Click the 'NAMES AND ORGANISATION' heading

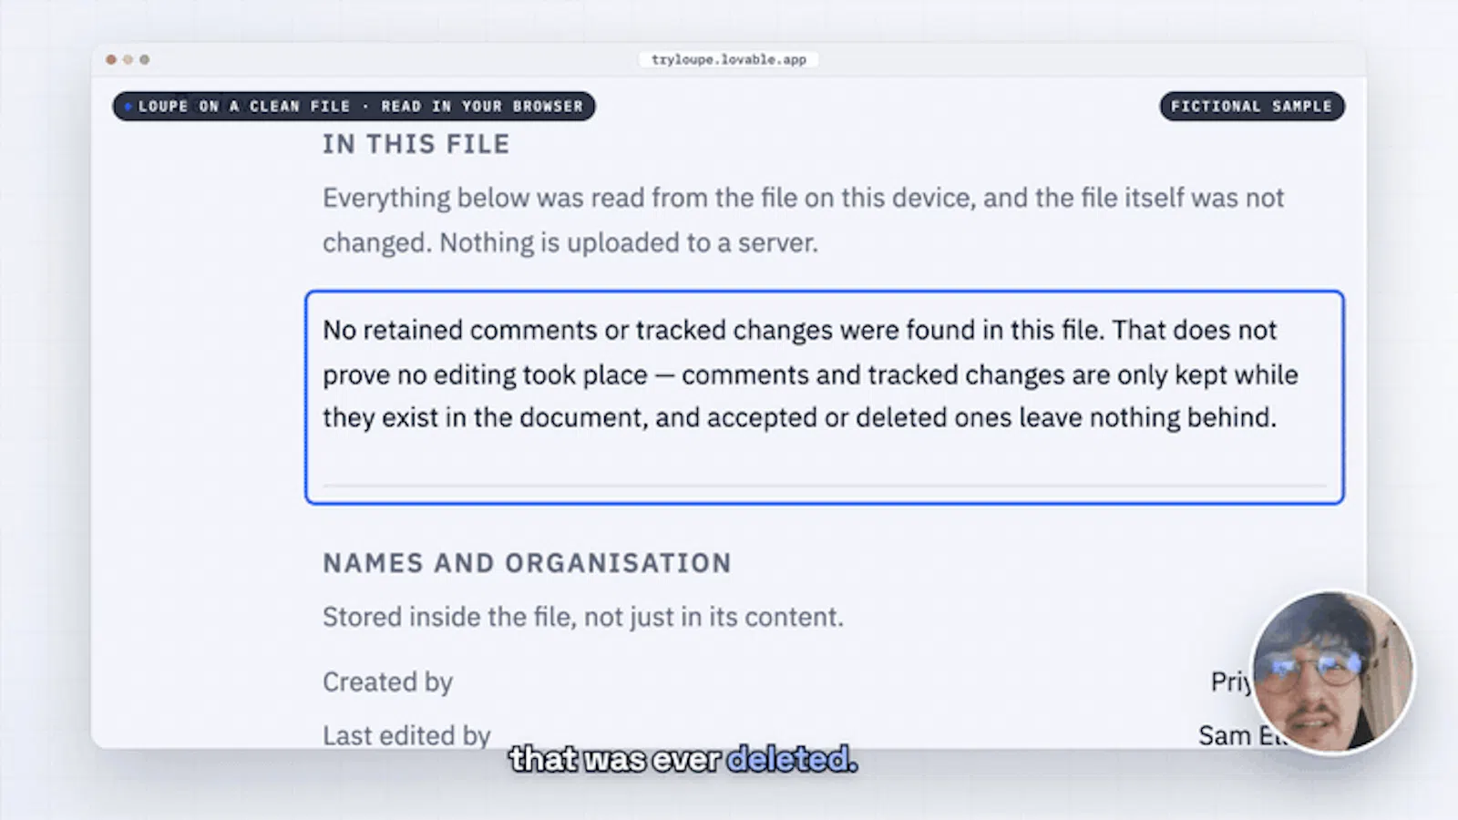click(x=527, y=563)
